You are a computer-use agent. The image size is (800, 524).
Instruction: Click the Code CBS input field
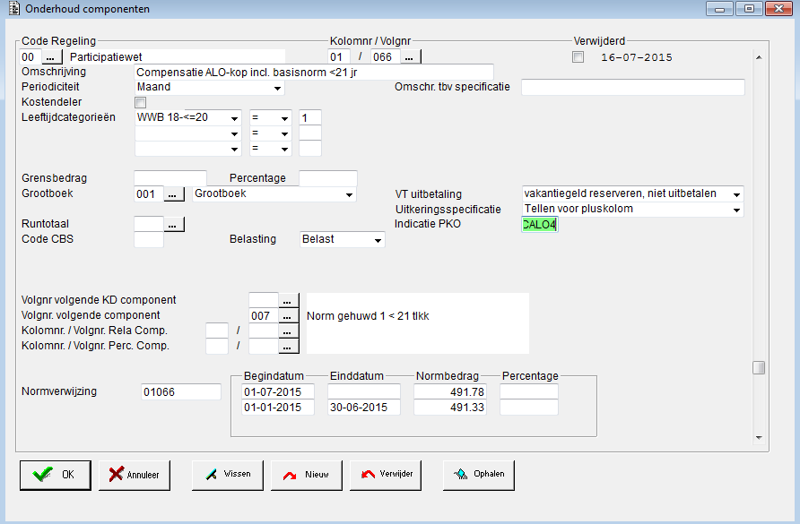[149, 239]
